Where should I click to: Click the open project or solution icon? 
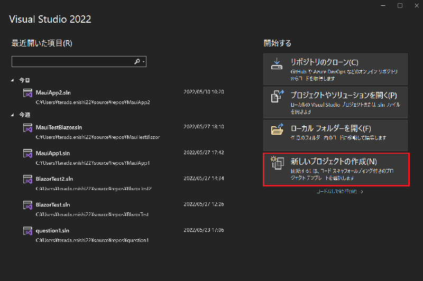tap(277, 96)
